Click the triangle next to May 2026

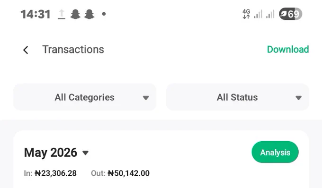click(x=85, y=153)
